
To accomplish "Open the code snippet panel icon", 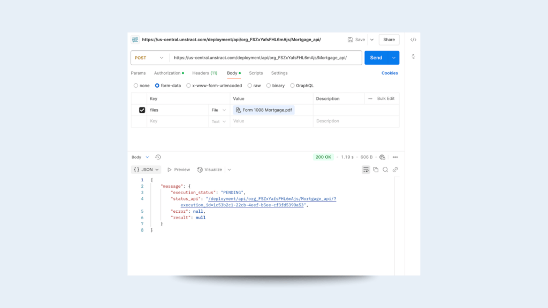I will (413, 40).
